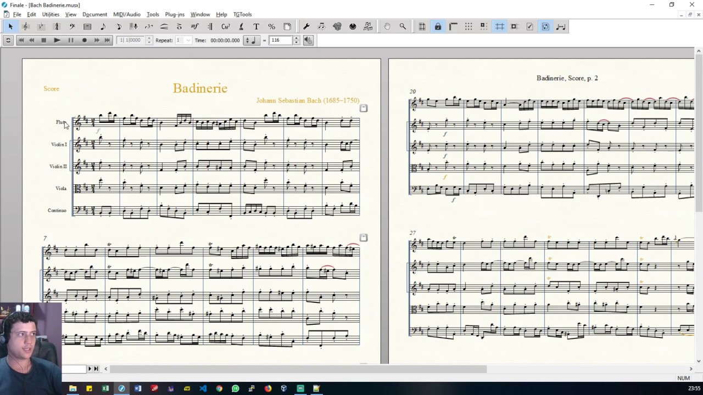Go to the next page arrow

pyautogui.click(x=90, y=369)
